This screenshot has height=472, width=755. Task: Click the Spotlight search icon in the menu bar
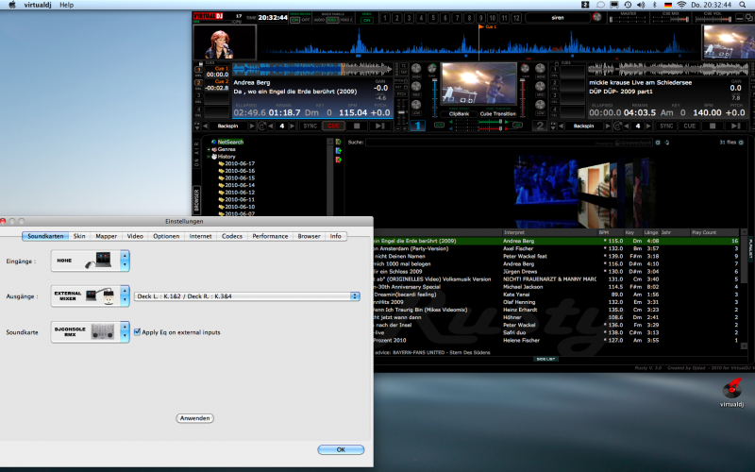click(745, 5)
